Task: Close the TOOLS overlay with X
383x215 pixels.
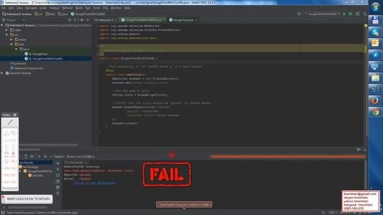Action: coord(15,115)
